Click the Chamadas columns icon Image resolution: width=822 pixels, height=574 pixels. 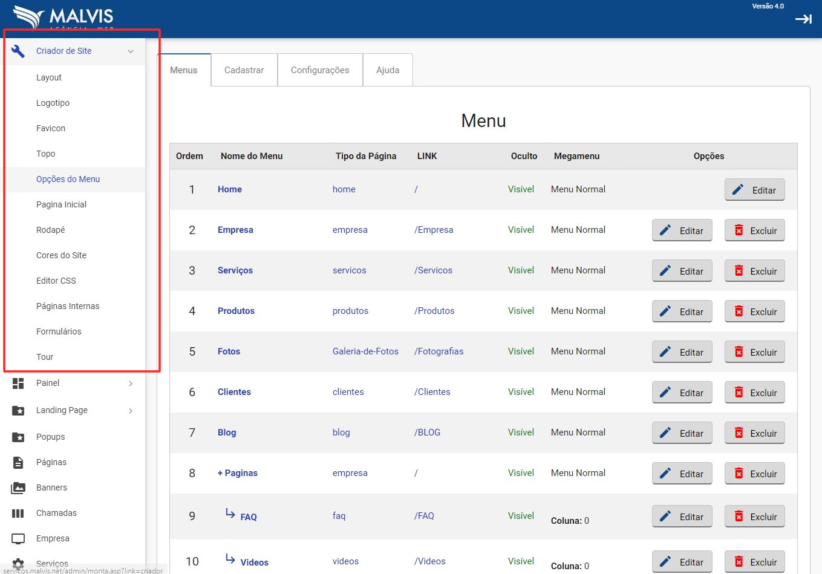pyautogui.click(x=18, y=514)
